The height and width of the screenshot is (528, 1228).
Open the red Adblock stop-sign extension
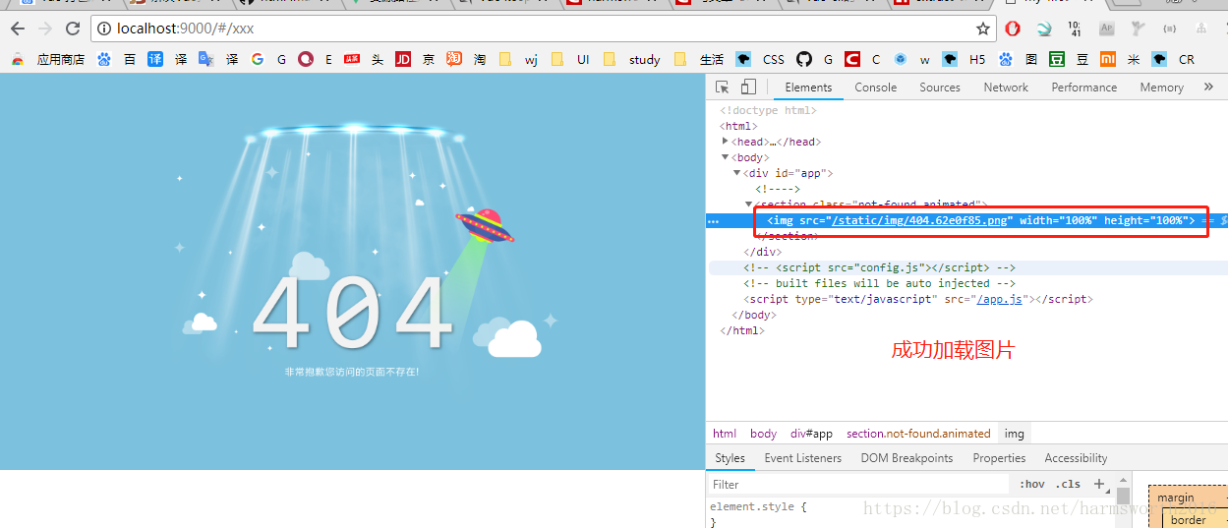click(x=1013, y=29)
